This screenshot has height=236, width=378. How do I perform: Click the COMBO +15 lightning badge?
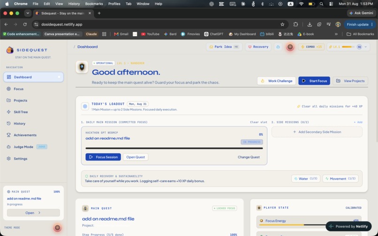click(x=311, y=47)
